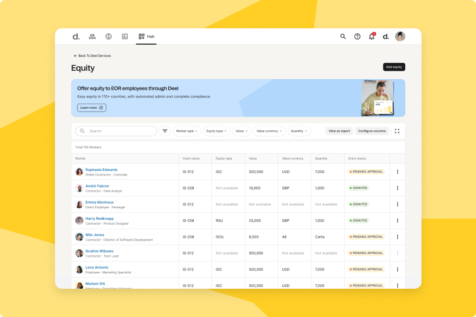The height and width of the screenshot is (317, 476).
Task: Open Raphaela Edwards worker profile
Action: point(101,170)
